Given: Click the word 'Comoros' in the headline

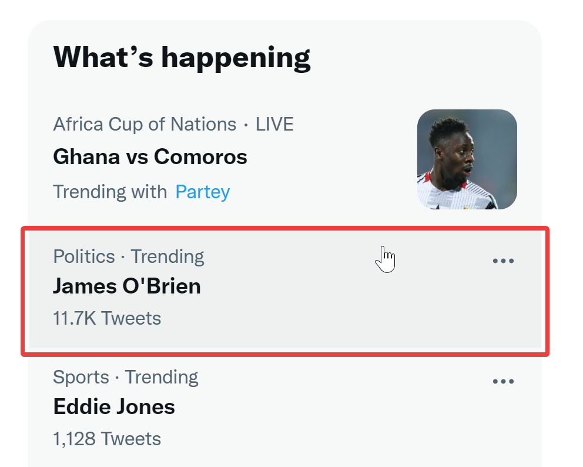Looking at the screenshot, I should 200,156.
